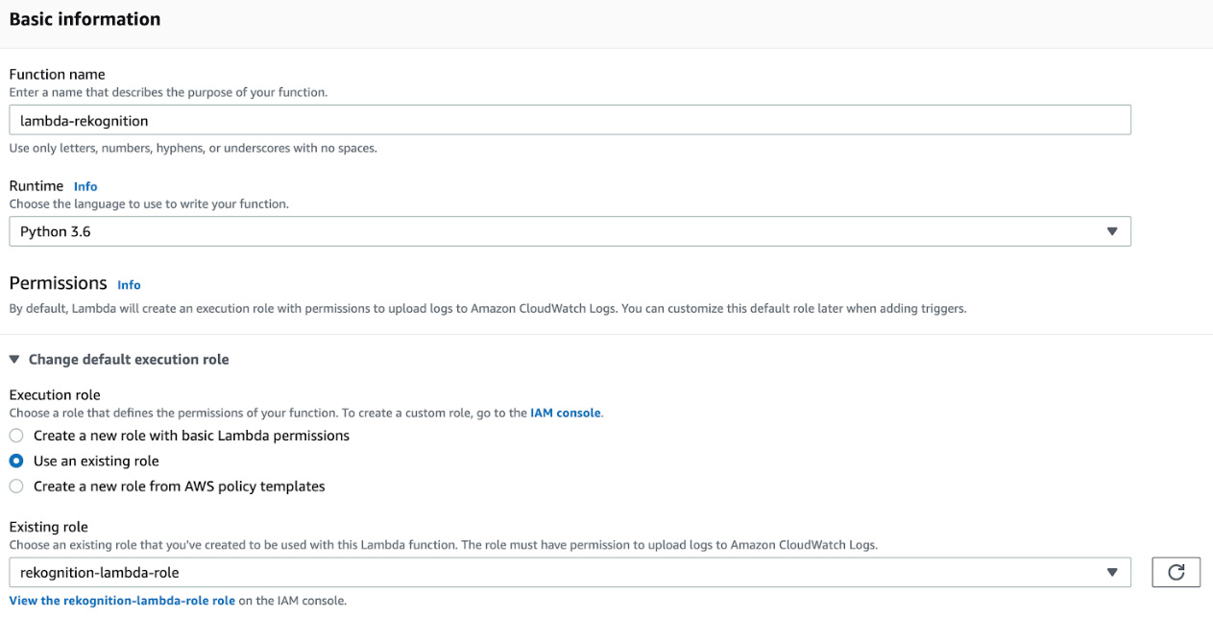Click the Execution role label

55,394
